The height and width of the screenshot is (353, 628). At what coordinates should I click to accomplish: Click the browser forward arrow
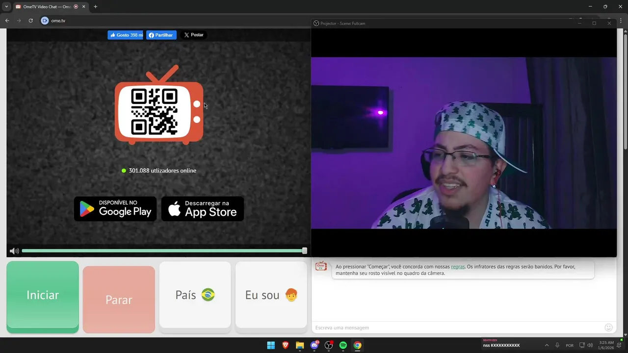pos(19,21)
